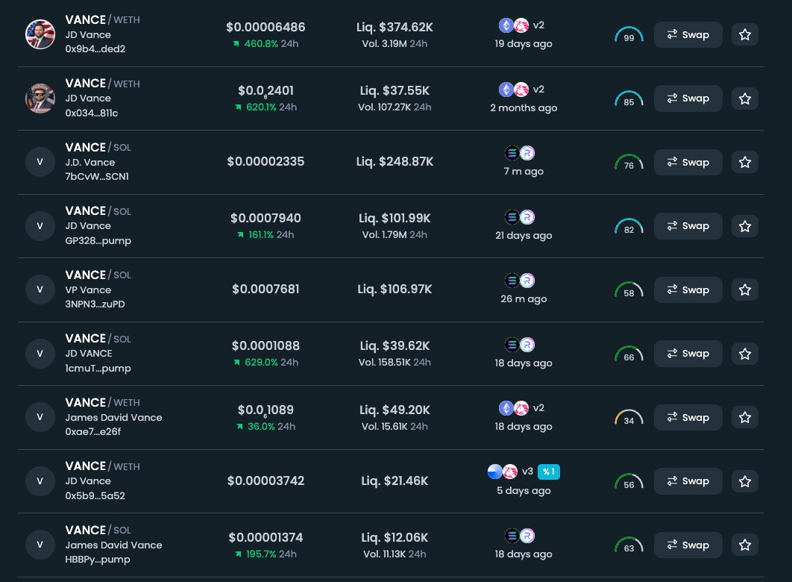Click the 629.0% 24h change

coord(265,362)
